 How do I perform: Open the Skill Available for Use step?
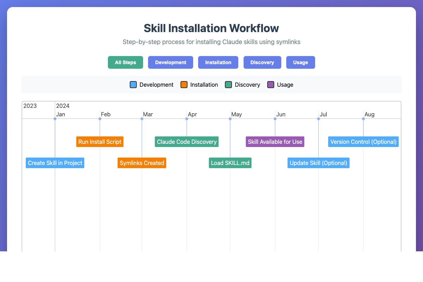(x=275, y=142)
